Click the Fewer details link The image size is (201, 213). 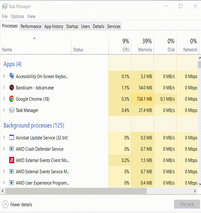coord(21,204)
